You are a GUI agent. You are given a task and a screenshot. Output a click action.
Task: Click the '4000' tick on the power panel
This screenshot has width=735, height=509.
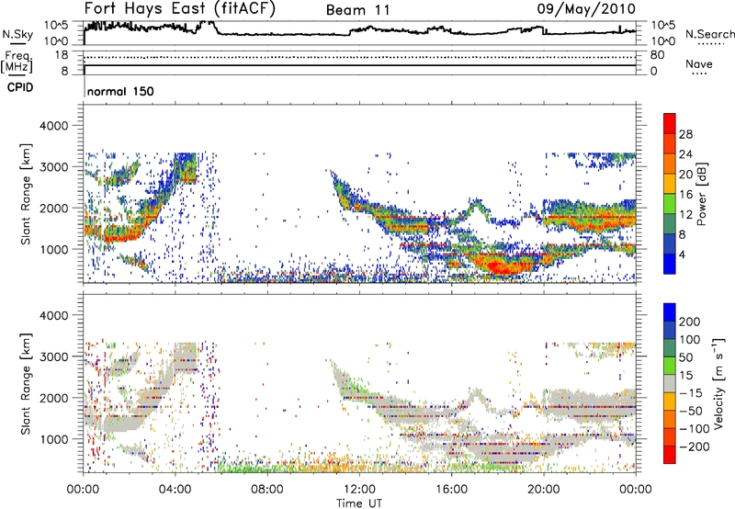[x=53, y=126]
